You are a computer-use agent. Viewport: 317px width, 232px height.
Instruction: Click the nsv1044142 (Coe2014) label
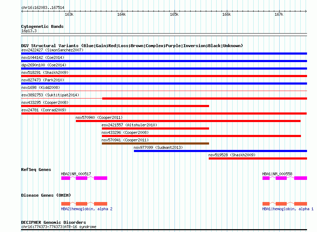[x=43, y=57]
